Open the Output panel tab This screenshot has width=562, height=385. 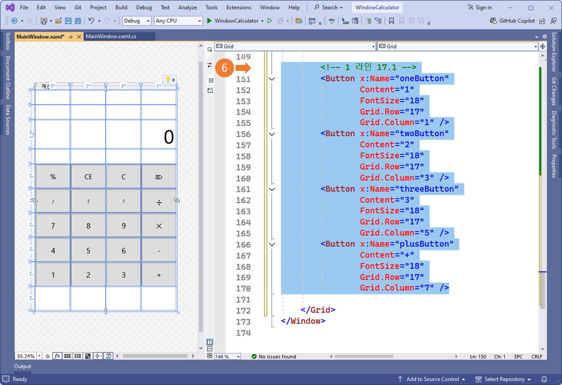(22, 366)
